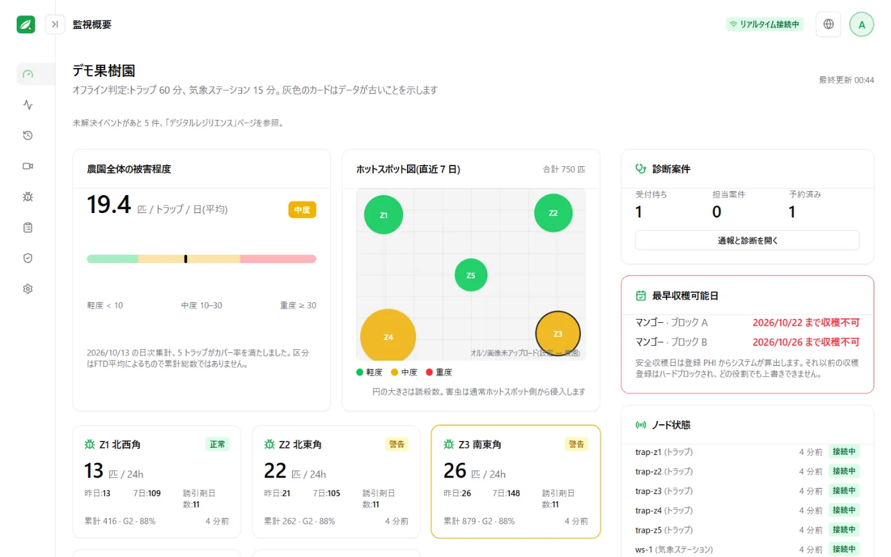
Task: Click the severity gauge marker on the bar
Action: point(186,259)
